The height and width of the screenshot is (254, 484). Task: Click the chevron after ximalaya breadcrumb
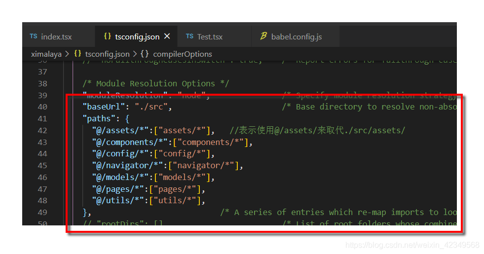click(67, 54)
